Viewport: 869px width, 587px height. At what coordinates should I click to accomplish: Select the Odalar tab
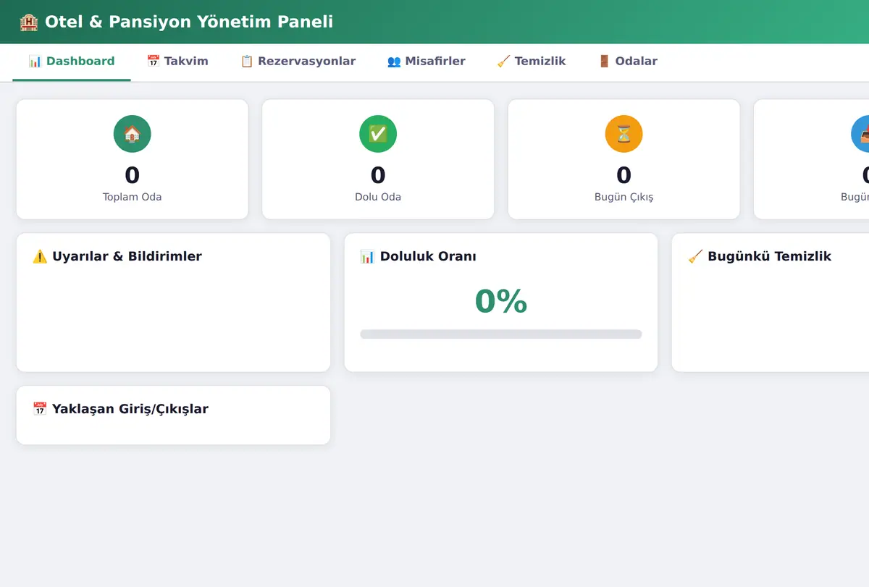pos(627,62)
